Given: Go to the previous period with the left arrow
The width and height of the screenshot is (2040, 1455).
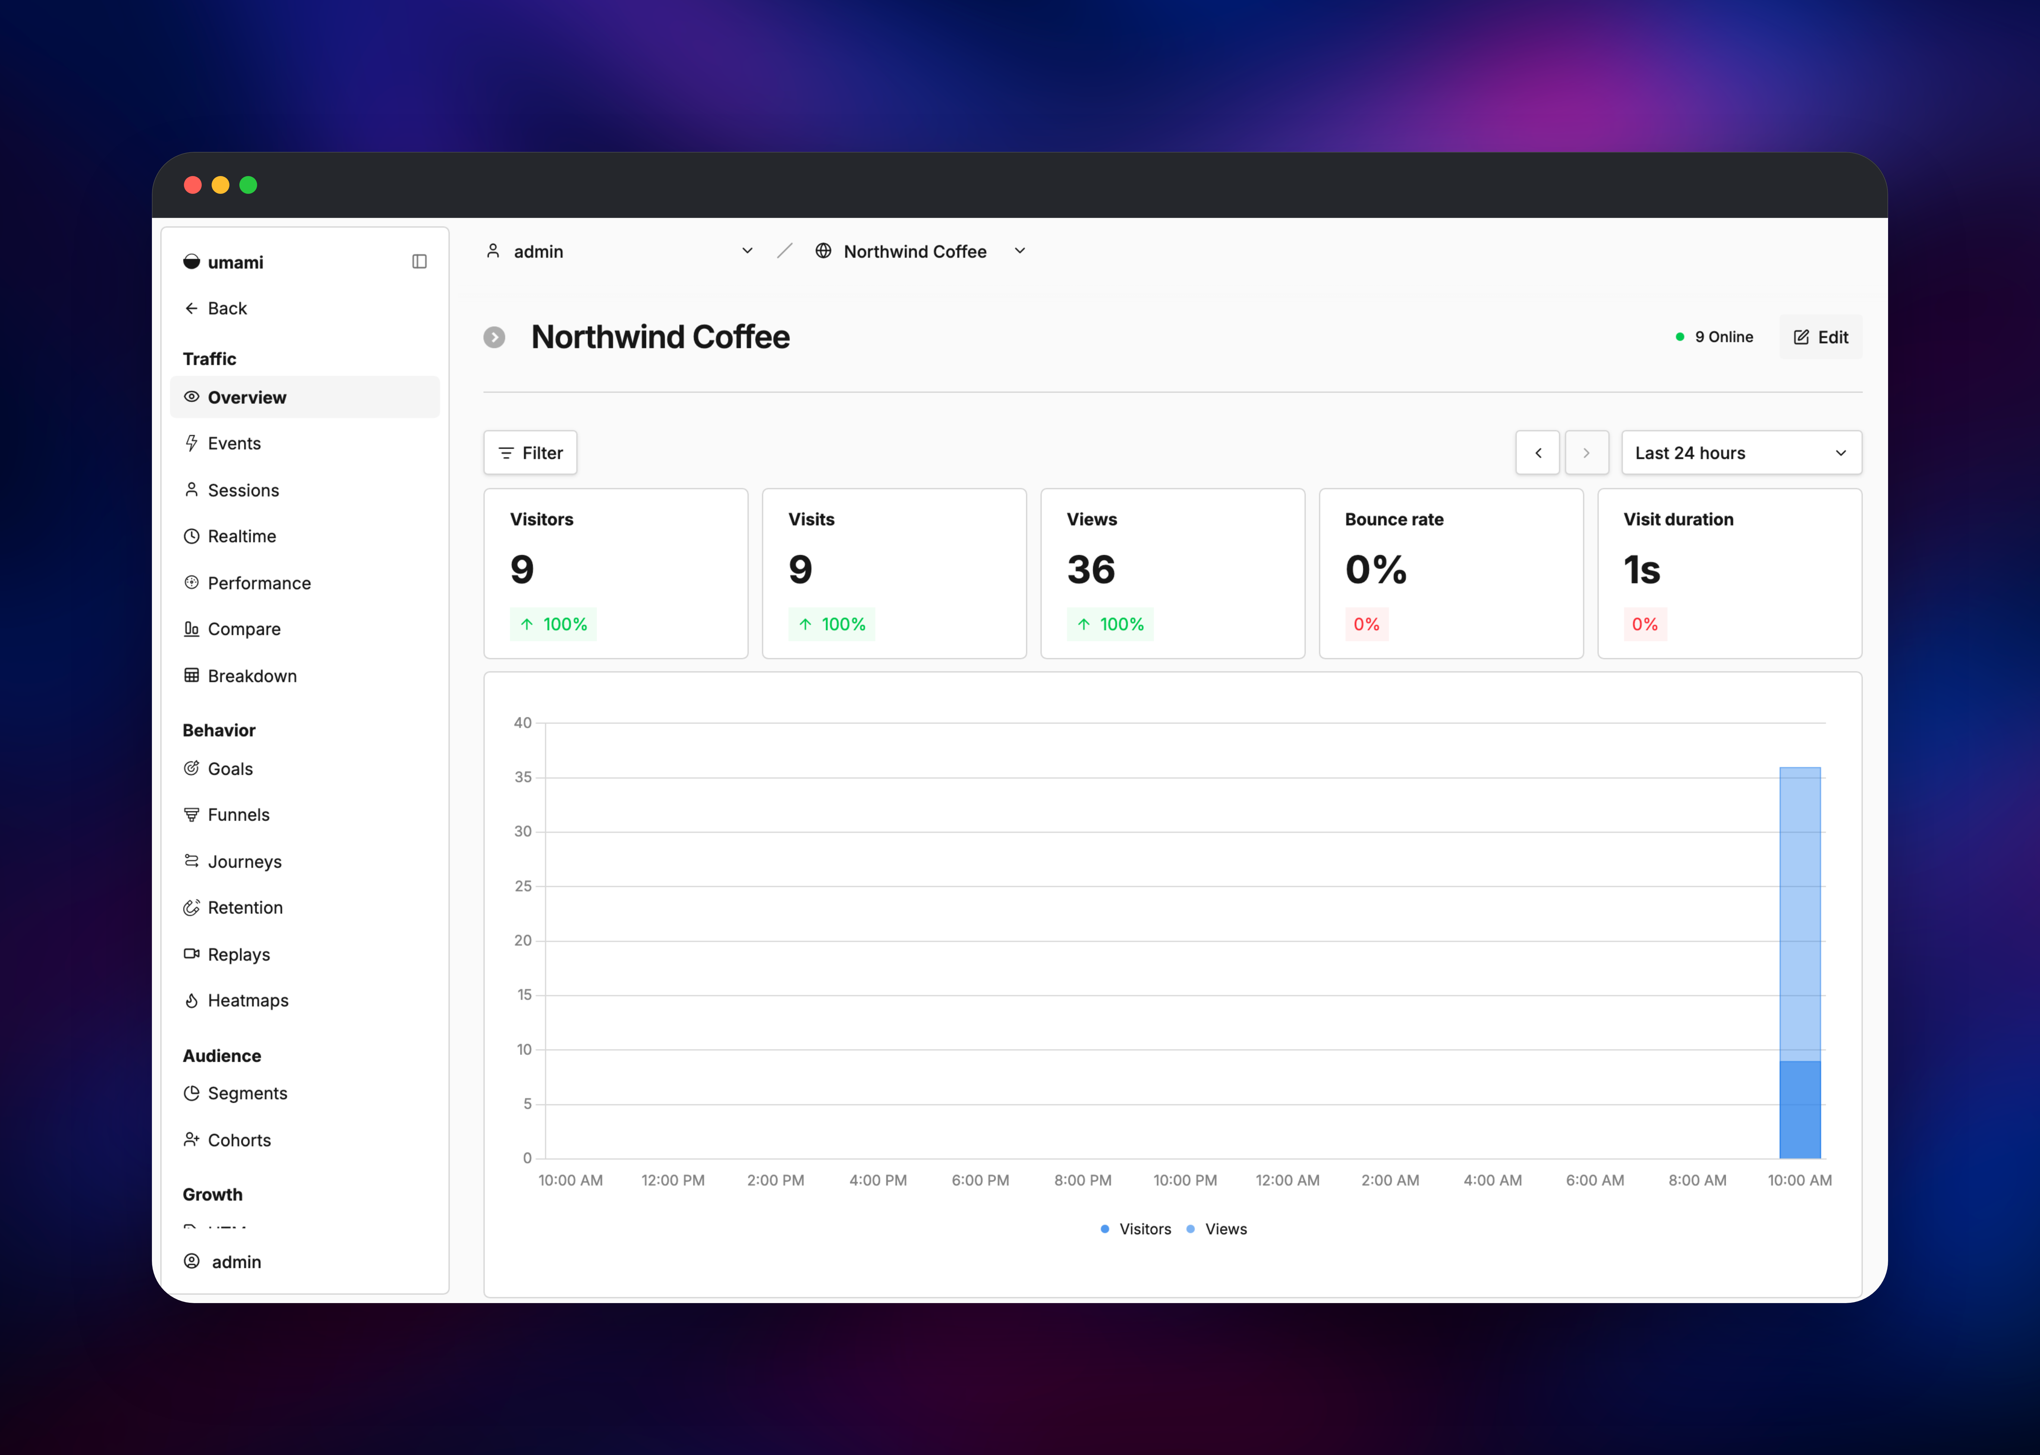Looking at the screenshot, I should coord(1538,452).
